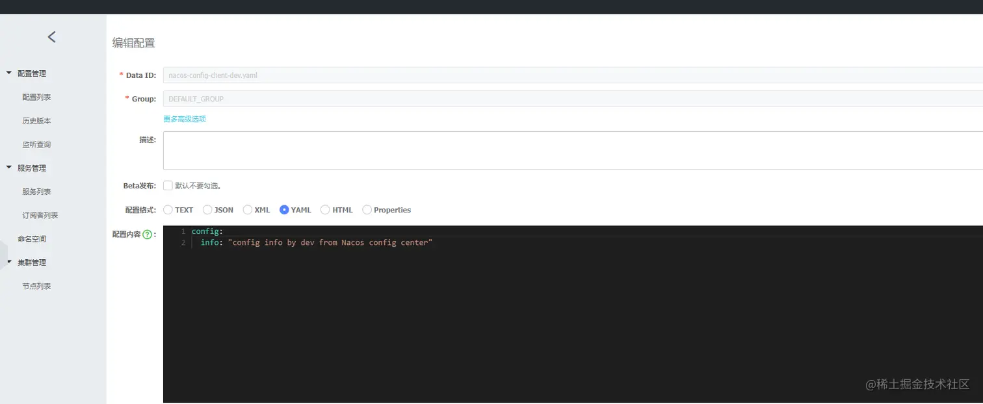This screenshot has height=404, width=983.
Task: Click the 更多高级选项 link
Action: coord(185,119)
